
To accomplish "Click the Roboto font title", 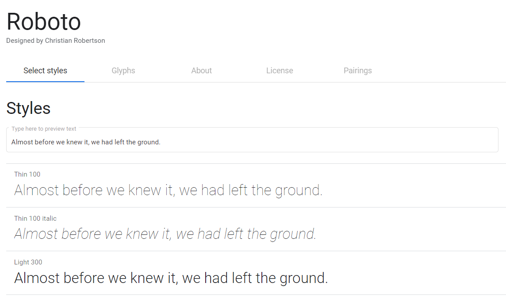I will tap(43, 21).
